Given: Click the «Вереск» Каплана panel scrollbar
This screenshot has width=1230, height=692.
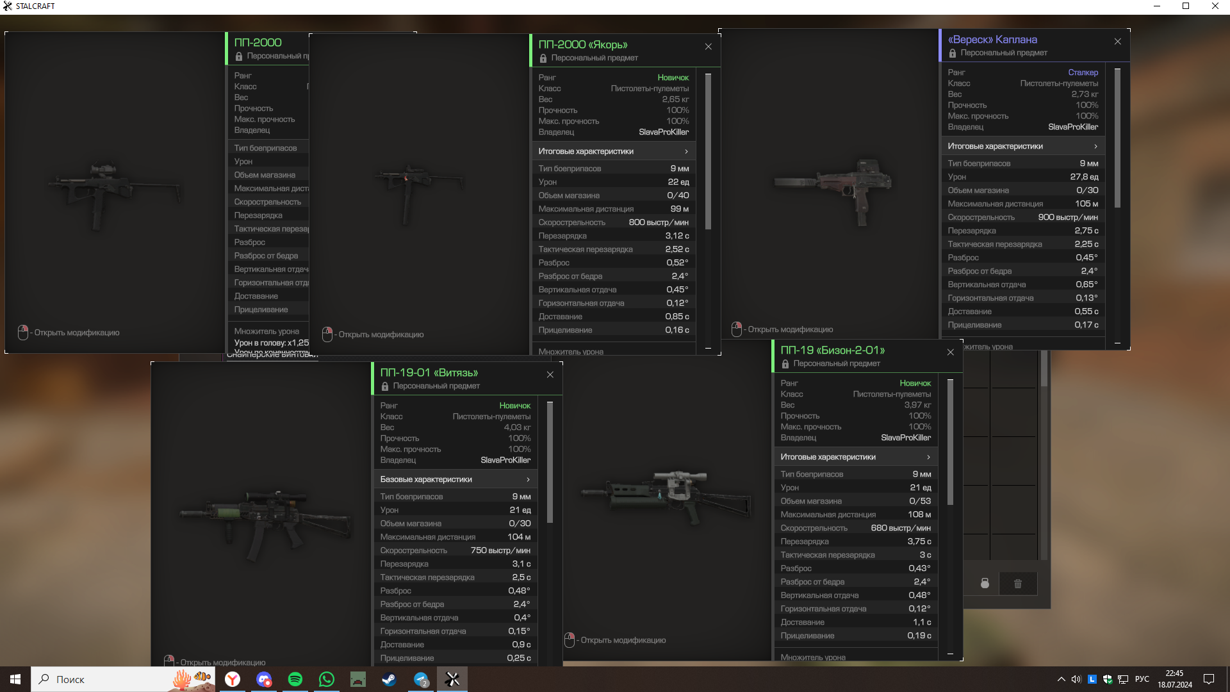Looking at the screenshot, I should (x=1117, y=138).
